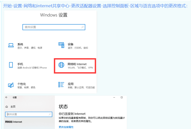Click the 卸载、默认应用、可选功能 description
The width and height of the screenshot is (191, 129).
[x=81, y=88]
